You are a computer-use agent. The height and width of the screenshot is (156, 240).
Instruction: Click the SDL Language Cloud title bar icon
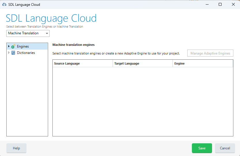click(x=4, y=4)
